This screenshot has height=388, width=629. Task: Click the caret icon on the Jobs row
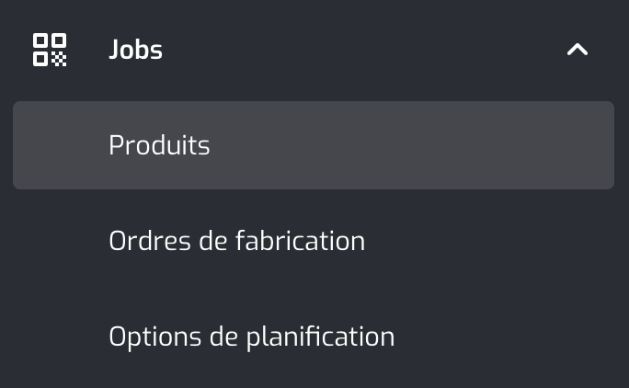(577, 50)
